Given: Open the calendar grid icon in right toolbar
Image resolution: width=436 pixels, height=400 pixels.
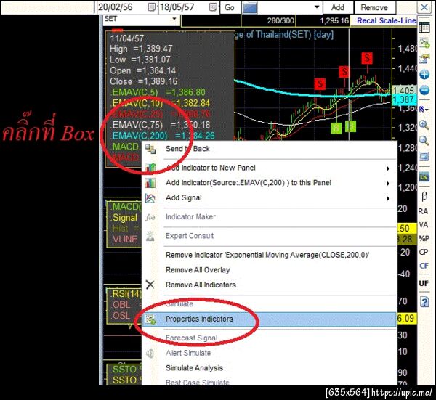Looking at the screenshot, I should click(424, 28).
